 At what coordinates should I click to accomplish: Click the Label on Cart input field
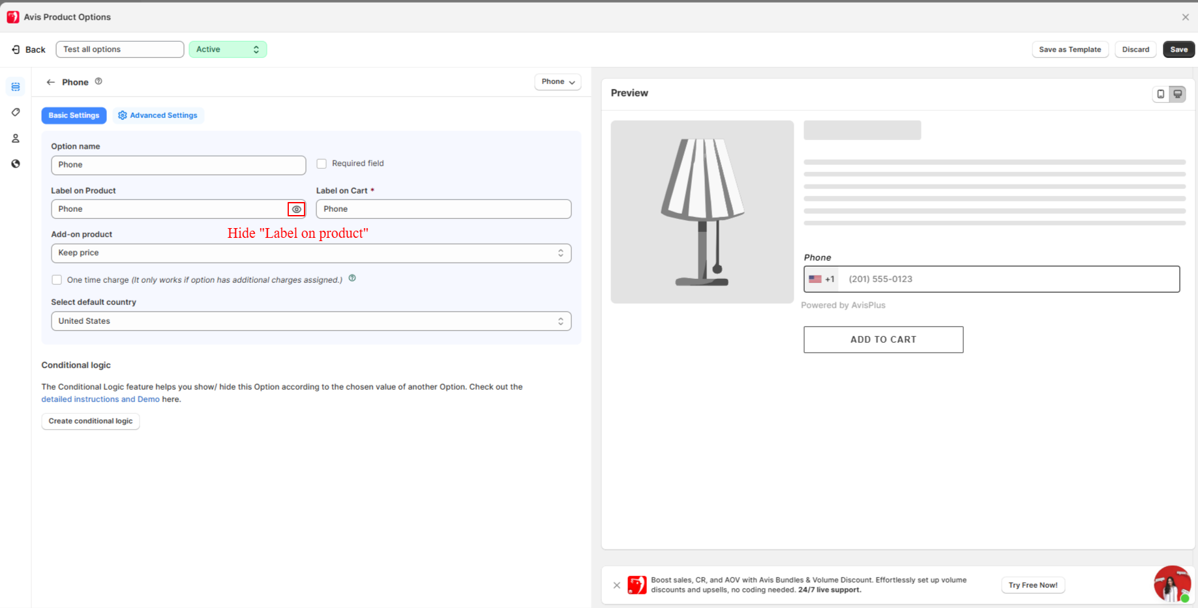(443, 209)
